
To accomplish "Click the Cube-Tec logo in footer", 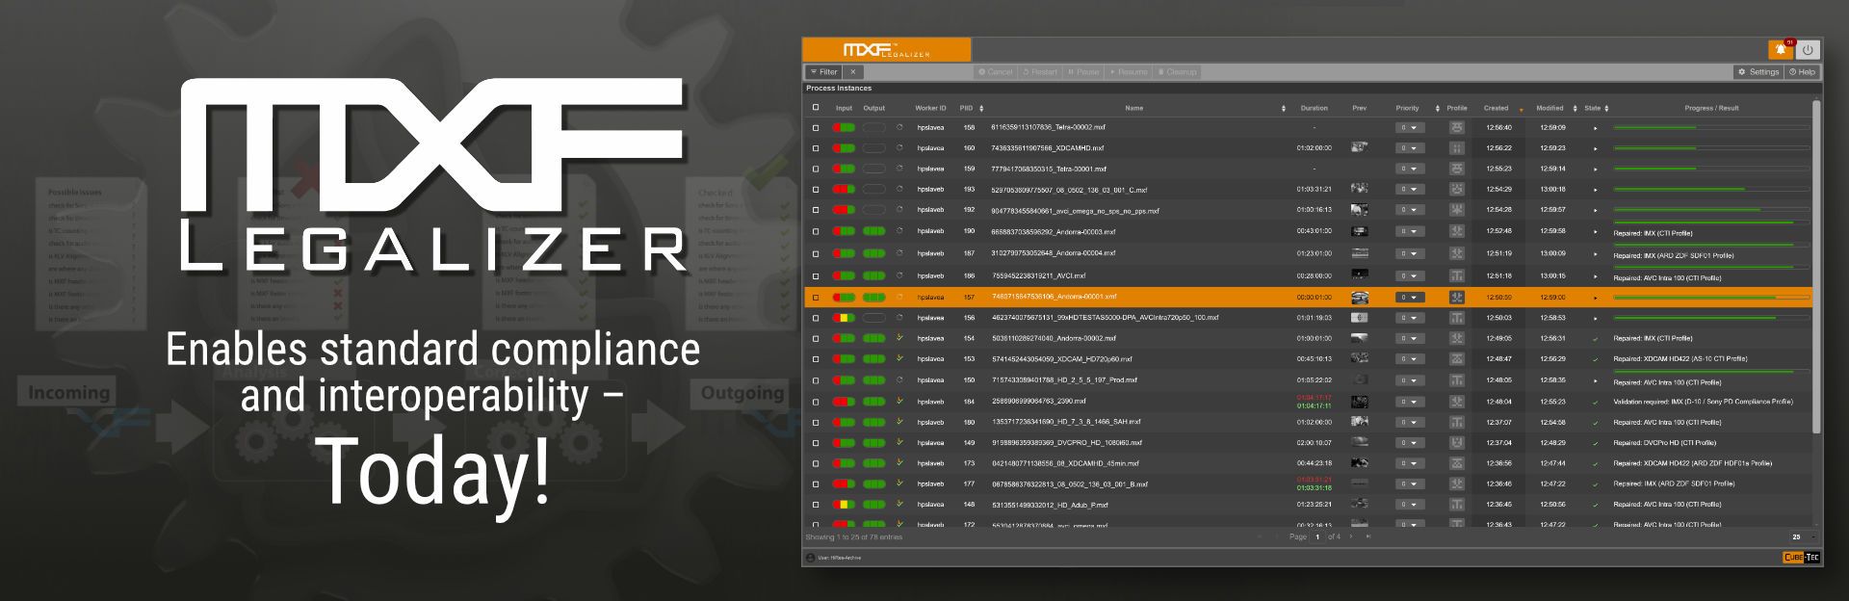I will pyautogui.click(x=1800, y=558).
